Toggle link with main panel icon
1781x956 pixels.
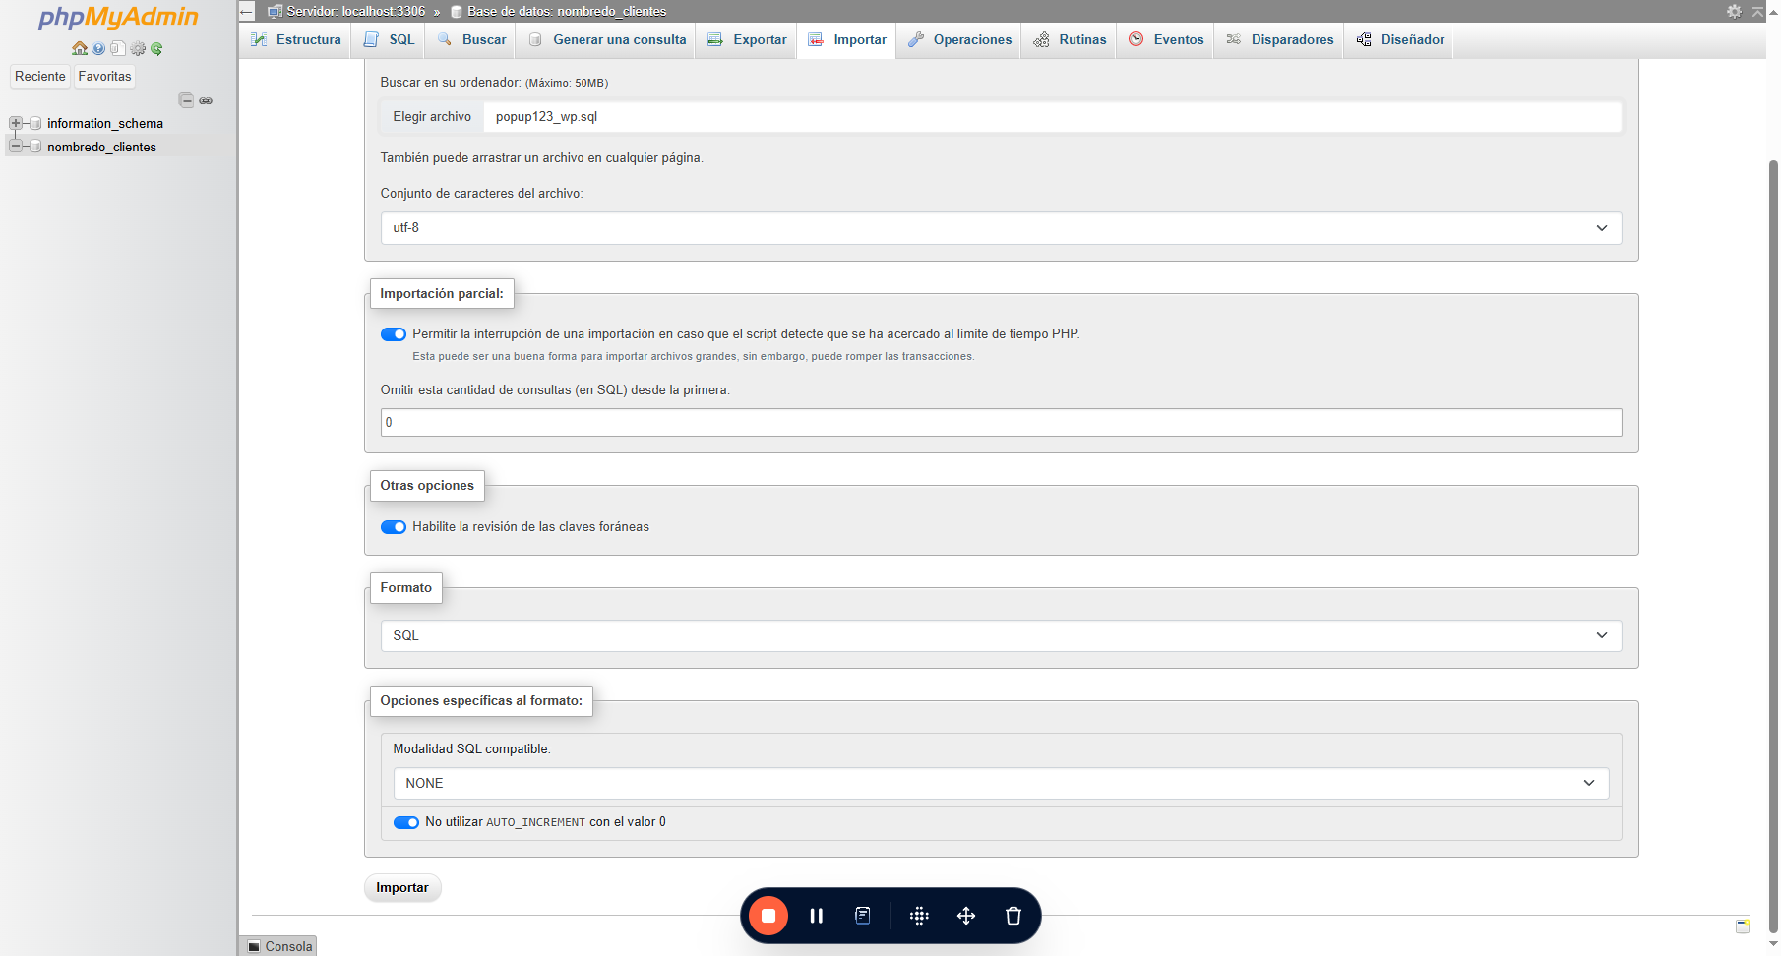pyautogui.click(x=206, y=100)
